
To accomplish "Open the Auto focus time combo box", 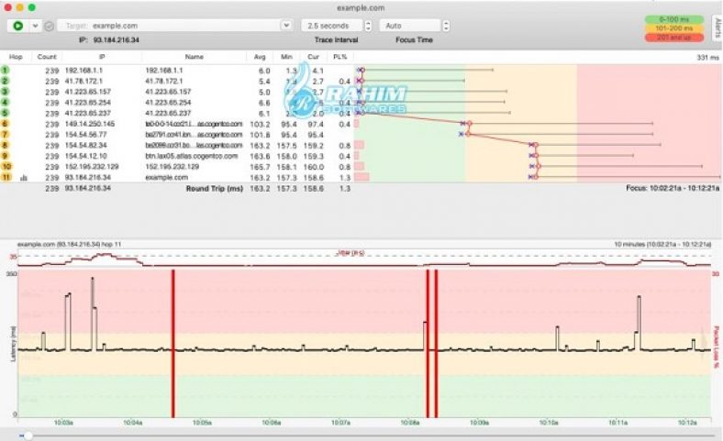I will (410, 26).
